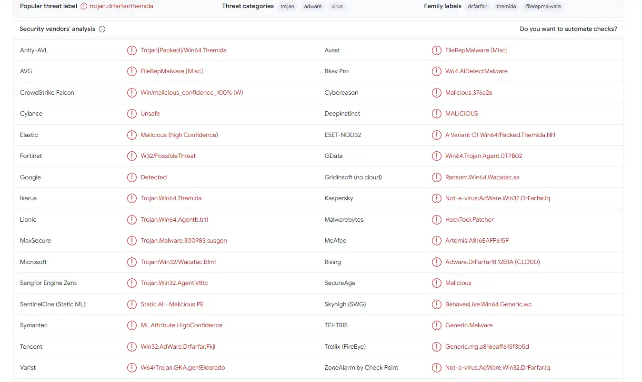Click the alert icon in the ZoneAlarm row
This screenshot has height=382, width=642.
[436, 368]
